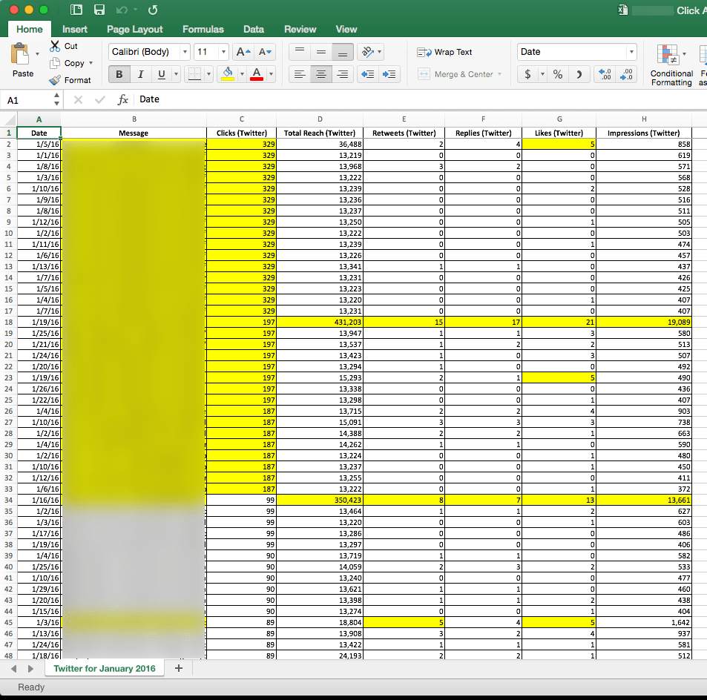Toggle Top vertical alignment
The width and height of the screenshot is (707, 700).
point(300,52)
